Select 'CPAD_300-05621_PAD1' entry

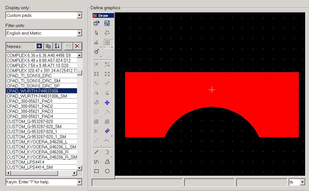coord(42,101)
